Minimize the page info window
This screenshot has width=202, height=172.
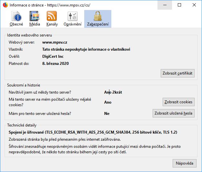click(165, 5)
